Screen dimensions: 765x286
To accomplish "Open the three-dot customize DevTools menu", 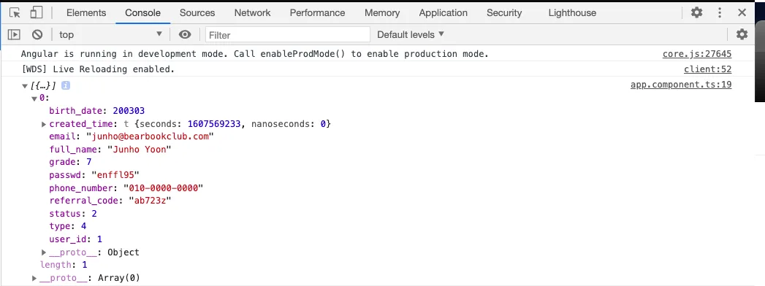I will point(720,12).
